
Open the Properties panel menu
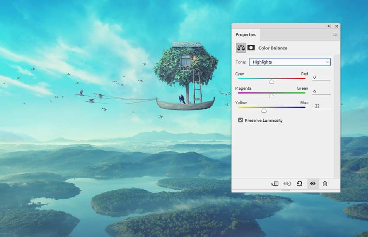pos(336,35)
